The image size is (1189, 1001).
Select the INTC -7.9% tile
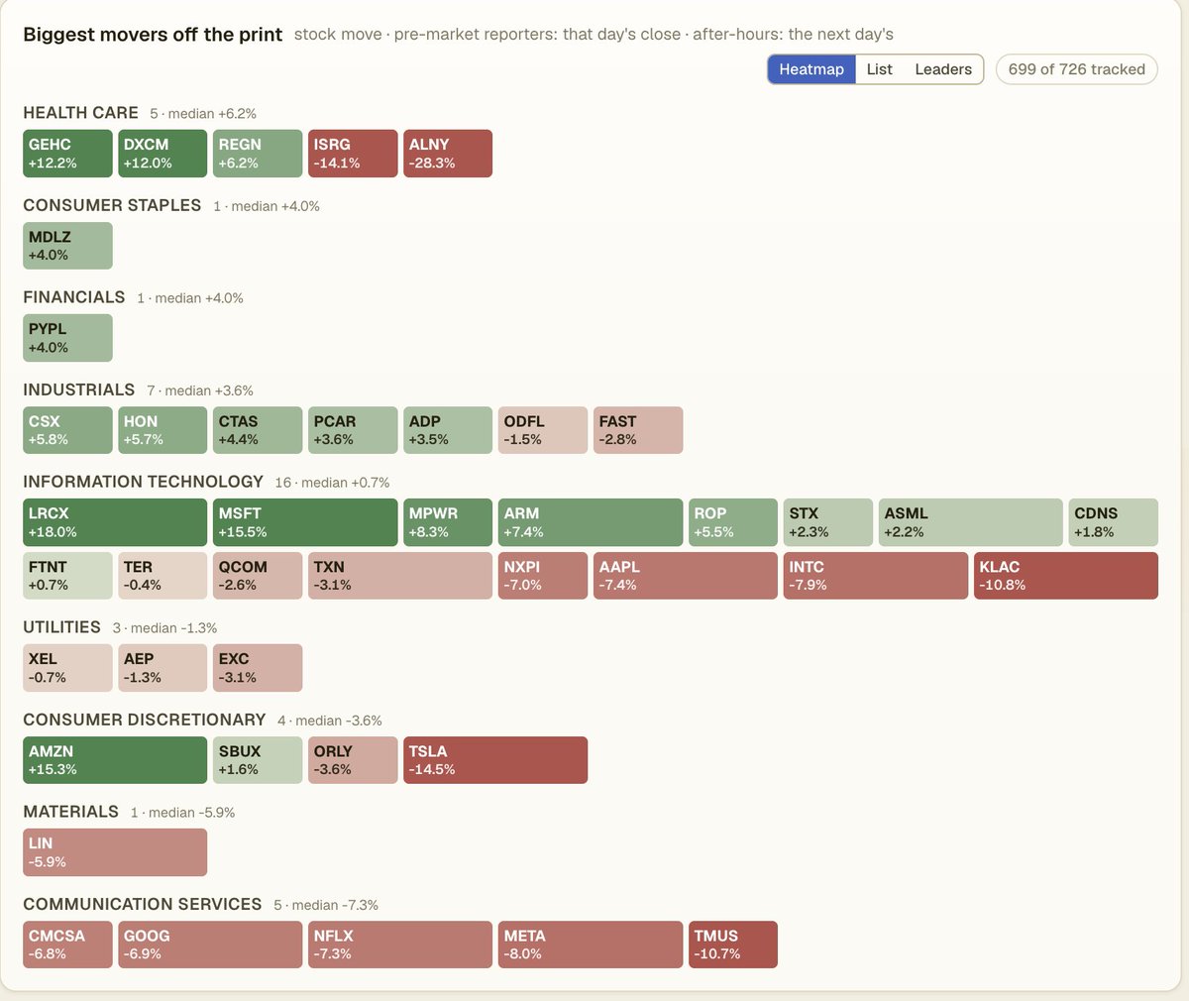876,576
